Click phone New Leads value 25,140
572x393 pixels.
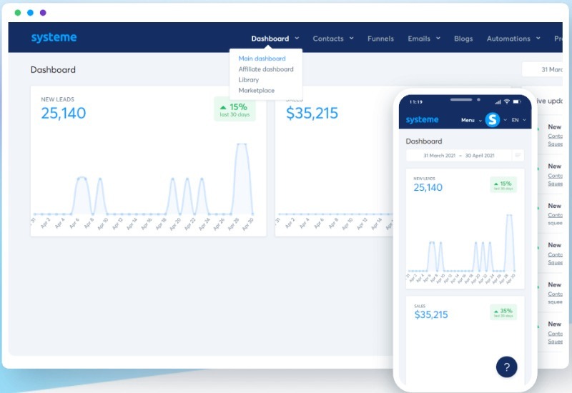428,187
